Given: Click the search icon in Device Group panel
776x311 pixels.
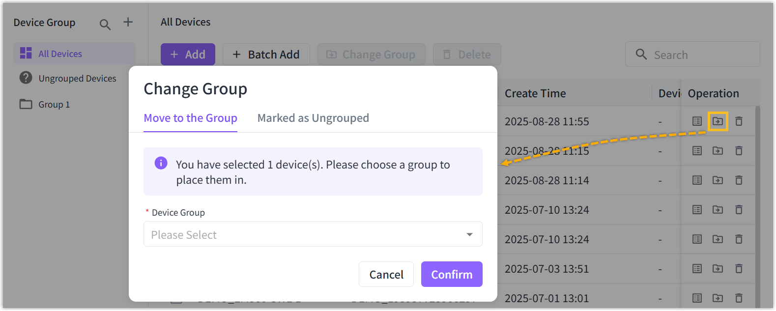Looking at the screenshot, I should point(105,24).
